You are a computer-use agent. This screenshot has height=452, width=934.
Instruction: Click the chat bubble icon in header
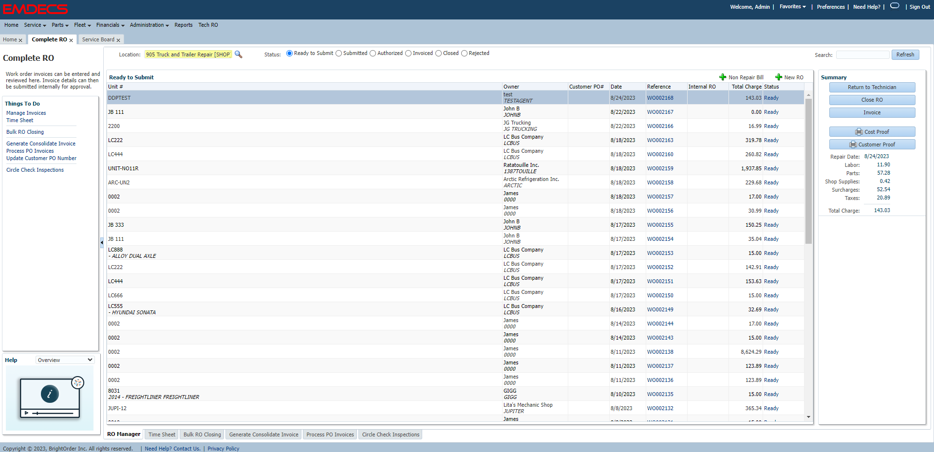895,6
